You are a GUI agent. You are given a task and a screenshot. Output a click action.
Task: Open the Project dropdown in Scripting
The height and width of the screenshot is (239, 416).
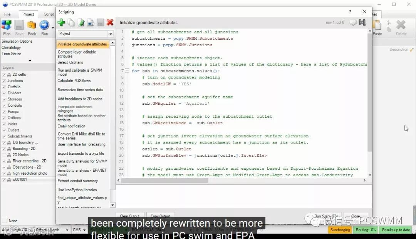(x=111, y=33)
